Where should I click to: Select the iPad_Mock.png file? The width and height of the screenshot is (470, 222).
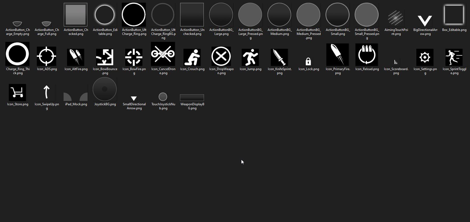coord(76,96)
